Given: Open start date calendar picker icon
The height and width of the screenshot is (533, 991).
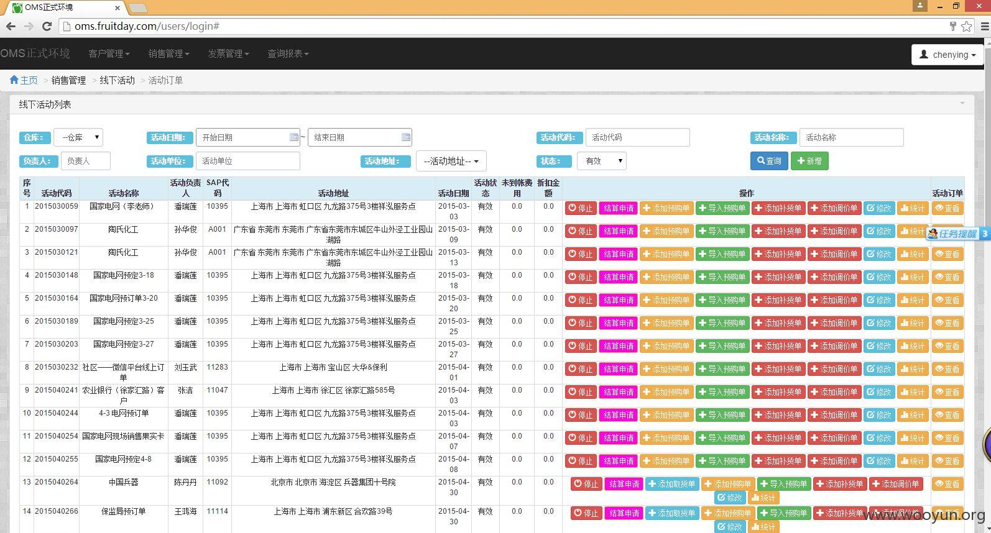Looking at the screenshot, I should pos(294,137).
